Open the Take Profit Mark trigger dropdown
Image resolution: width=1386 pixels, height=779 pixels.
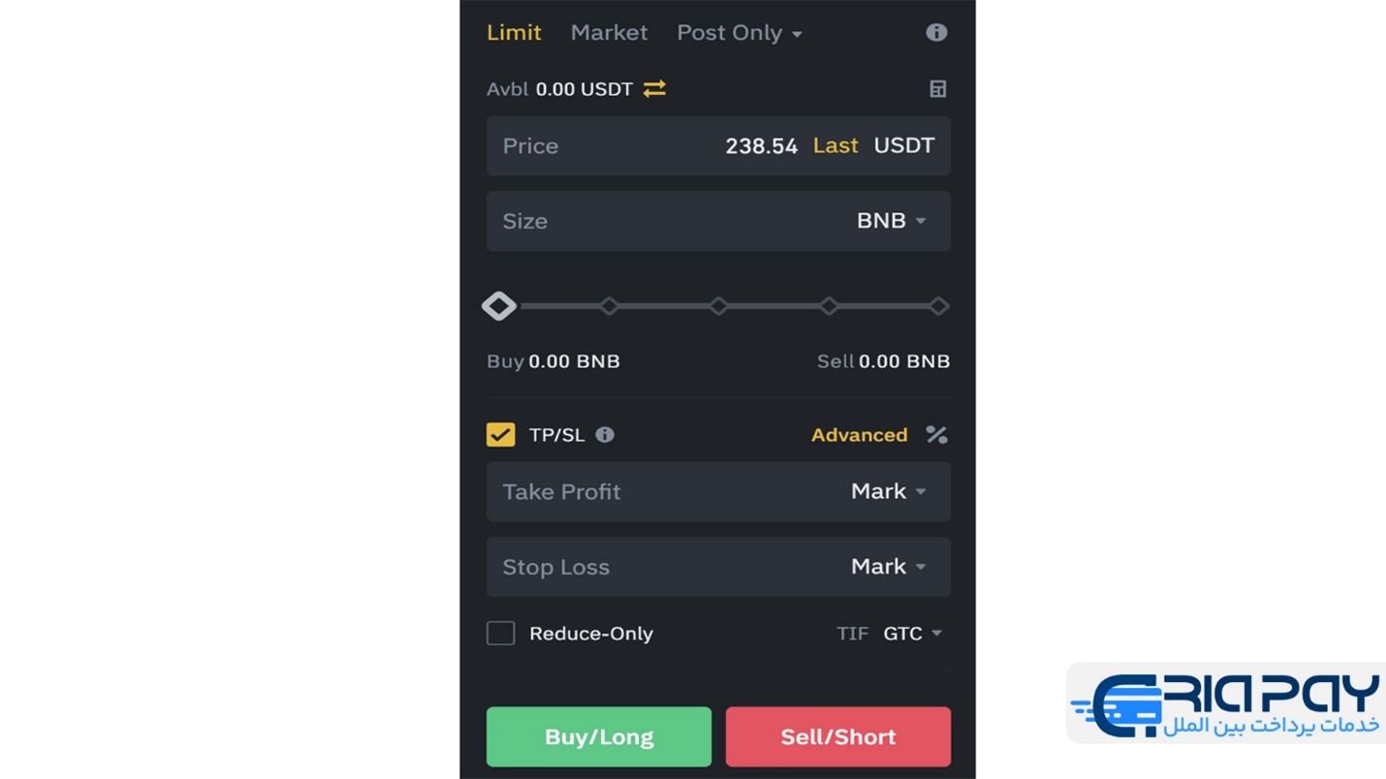[x=889, y=491]
